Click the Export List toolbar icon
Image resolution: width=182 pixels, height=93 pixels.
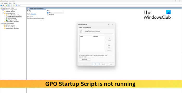point(14,5)
